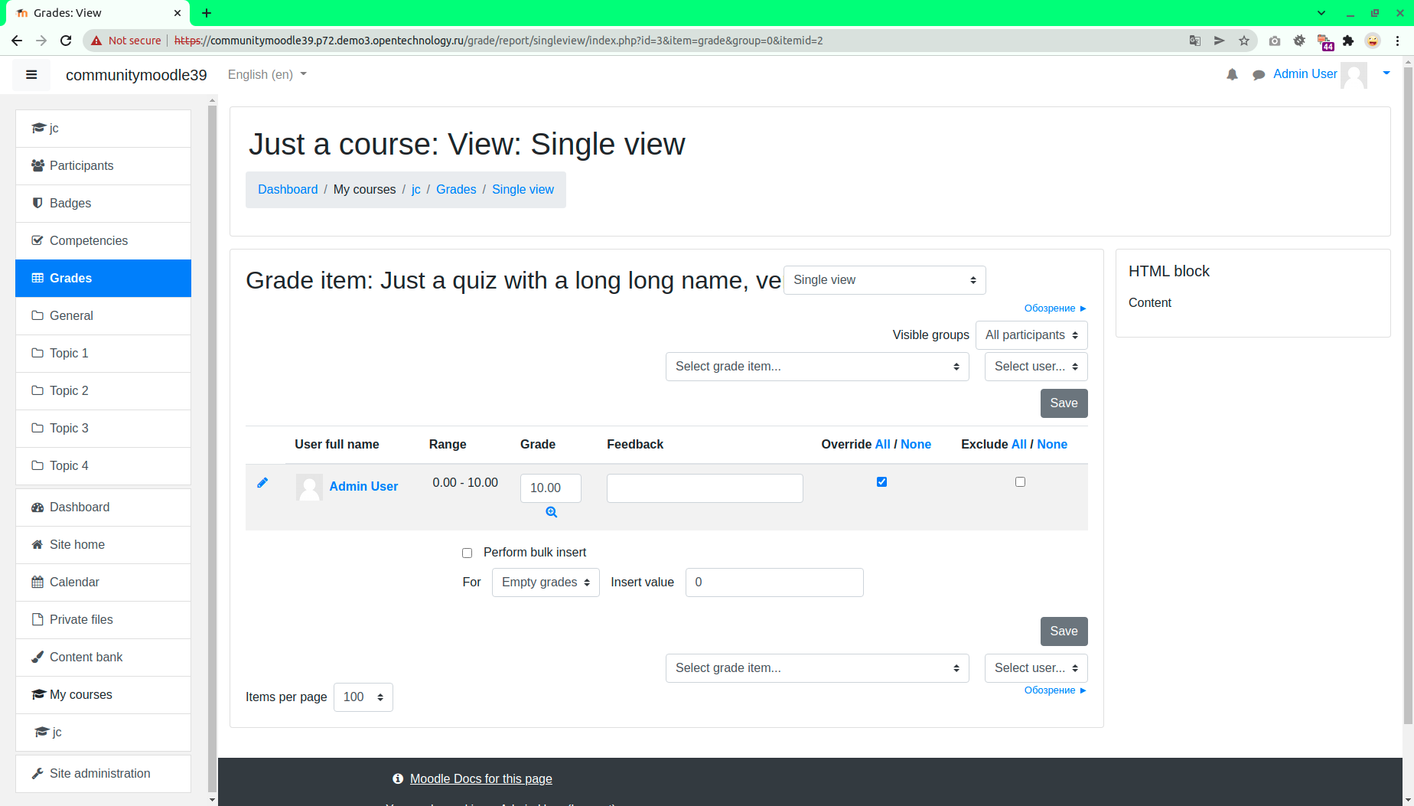Open the top Select grade item dropdown
Viewport: 1414px width, 806px height.
click(x=817, y=367)
